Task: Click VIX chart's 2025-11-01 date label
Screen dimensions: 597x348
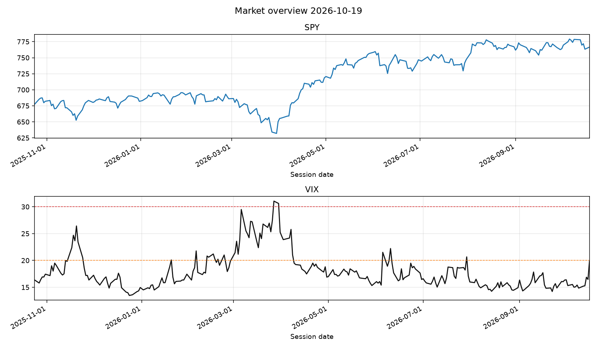Action: click(x=29, y=317)
